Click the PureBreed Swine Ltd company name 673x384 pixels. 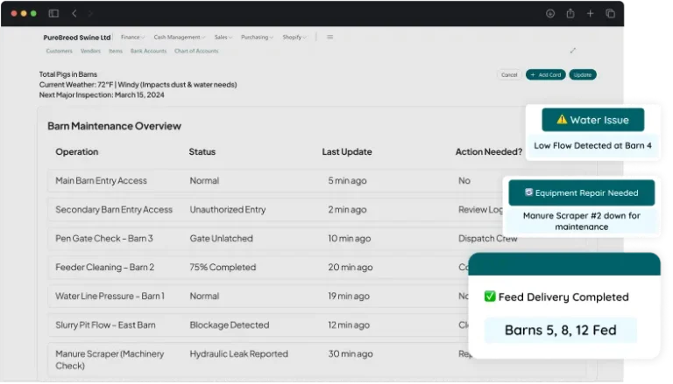pos(77,38)
